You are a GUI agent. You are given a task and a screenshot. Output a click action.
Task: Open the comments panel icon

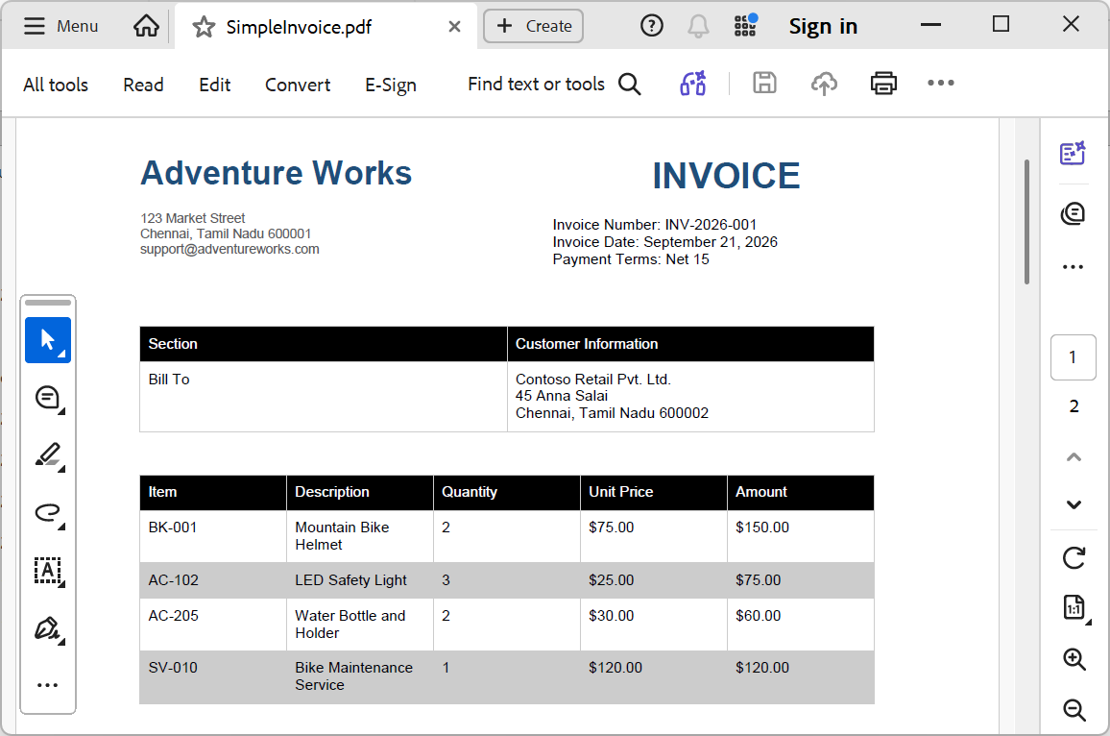click(x=1073, y=212)
